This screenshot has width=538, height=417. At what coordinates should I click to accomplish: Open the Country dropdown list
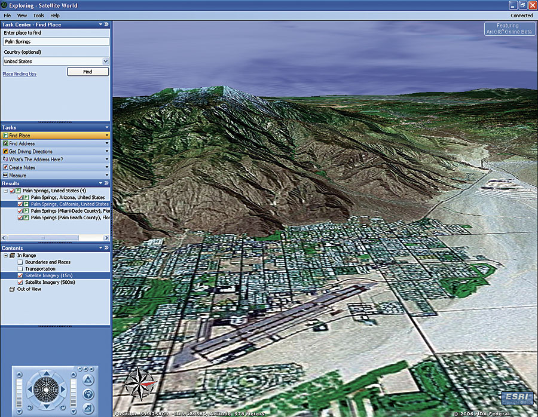106,61
